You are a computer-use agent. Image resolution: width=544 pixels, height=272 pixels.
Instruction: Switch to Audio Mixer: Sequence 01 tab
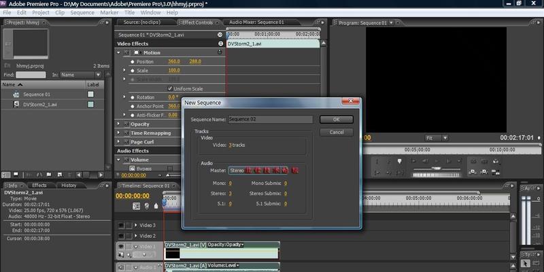[x=257, y=22]
